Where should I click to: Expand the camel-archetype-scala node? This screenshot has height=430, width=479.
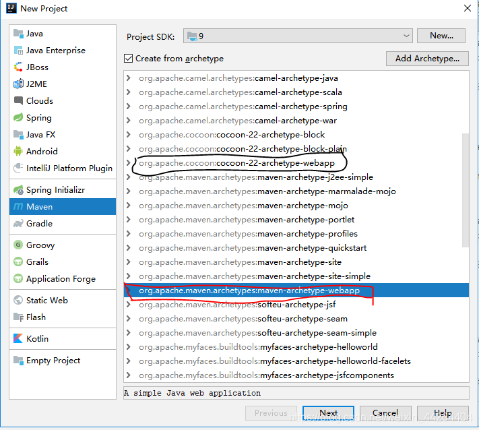129,92
